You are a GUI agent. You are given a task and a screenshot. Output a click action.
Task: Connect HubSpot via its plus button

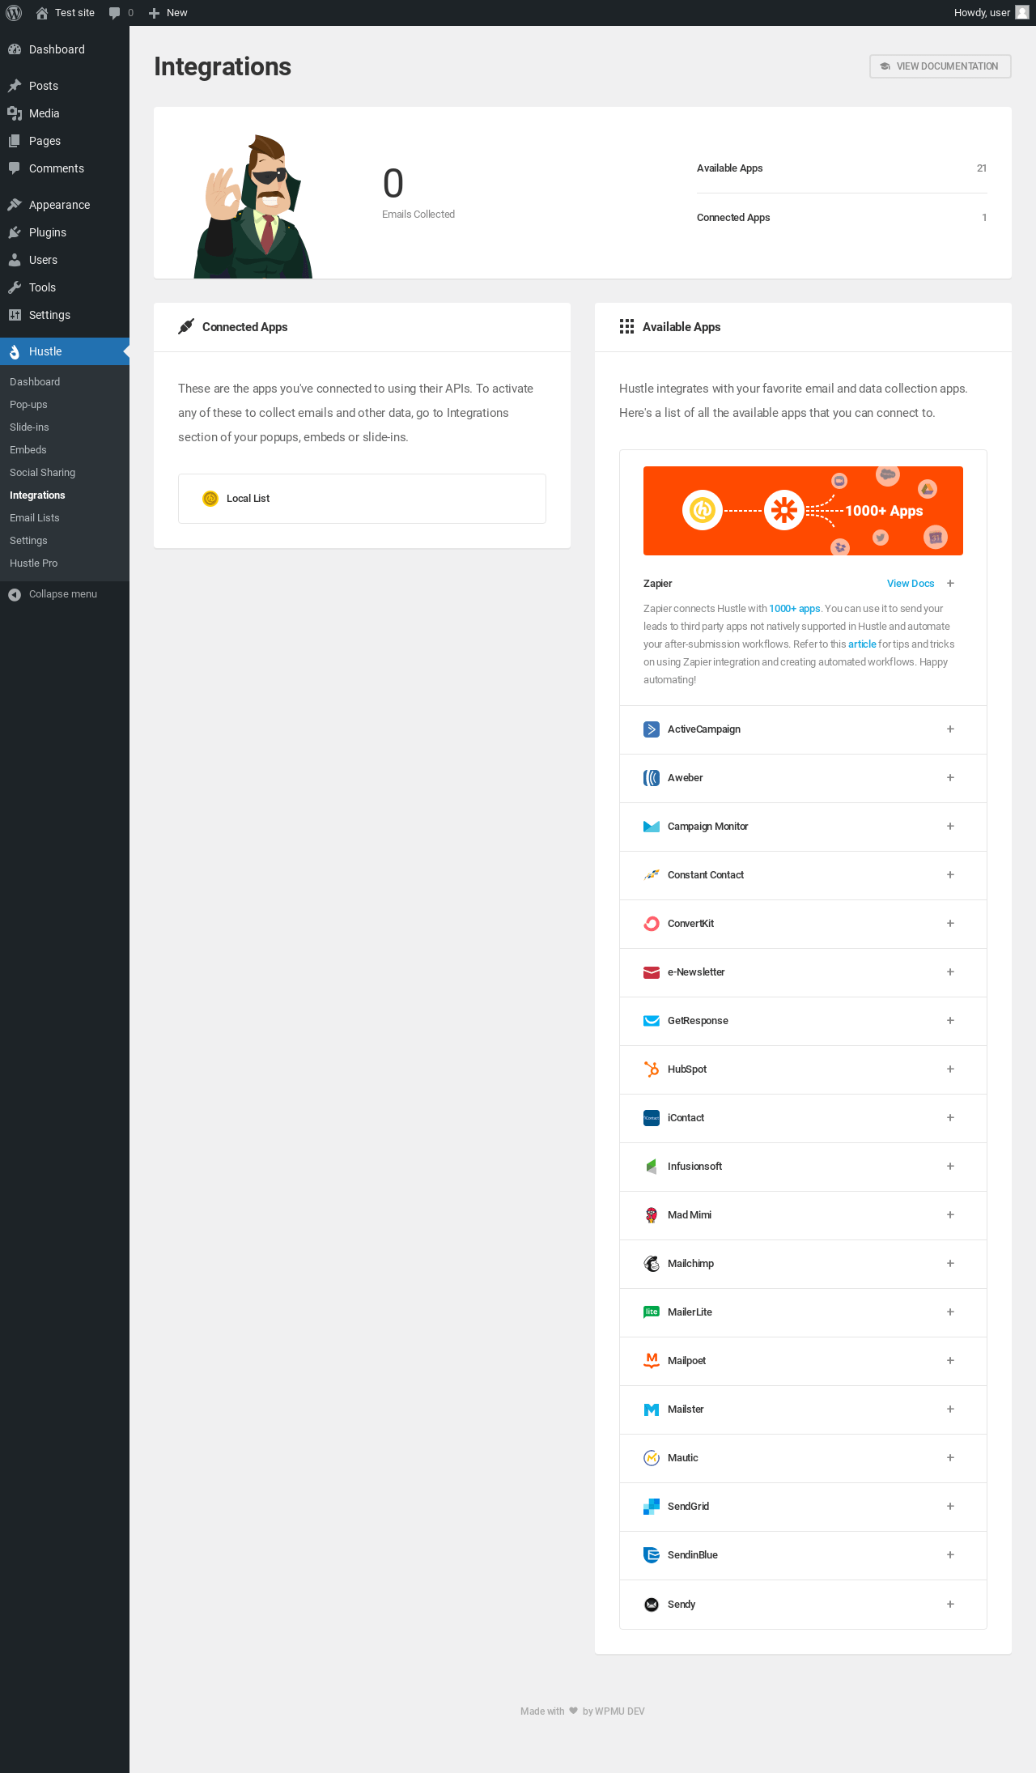click(950, 1069)
